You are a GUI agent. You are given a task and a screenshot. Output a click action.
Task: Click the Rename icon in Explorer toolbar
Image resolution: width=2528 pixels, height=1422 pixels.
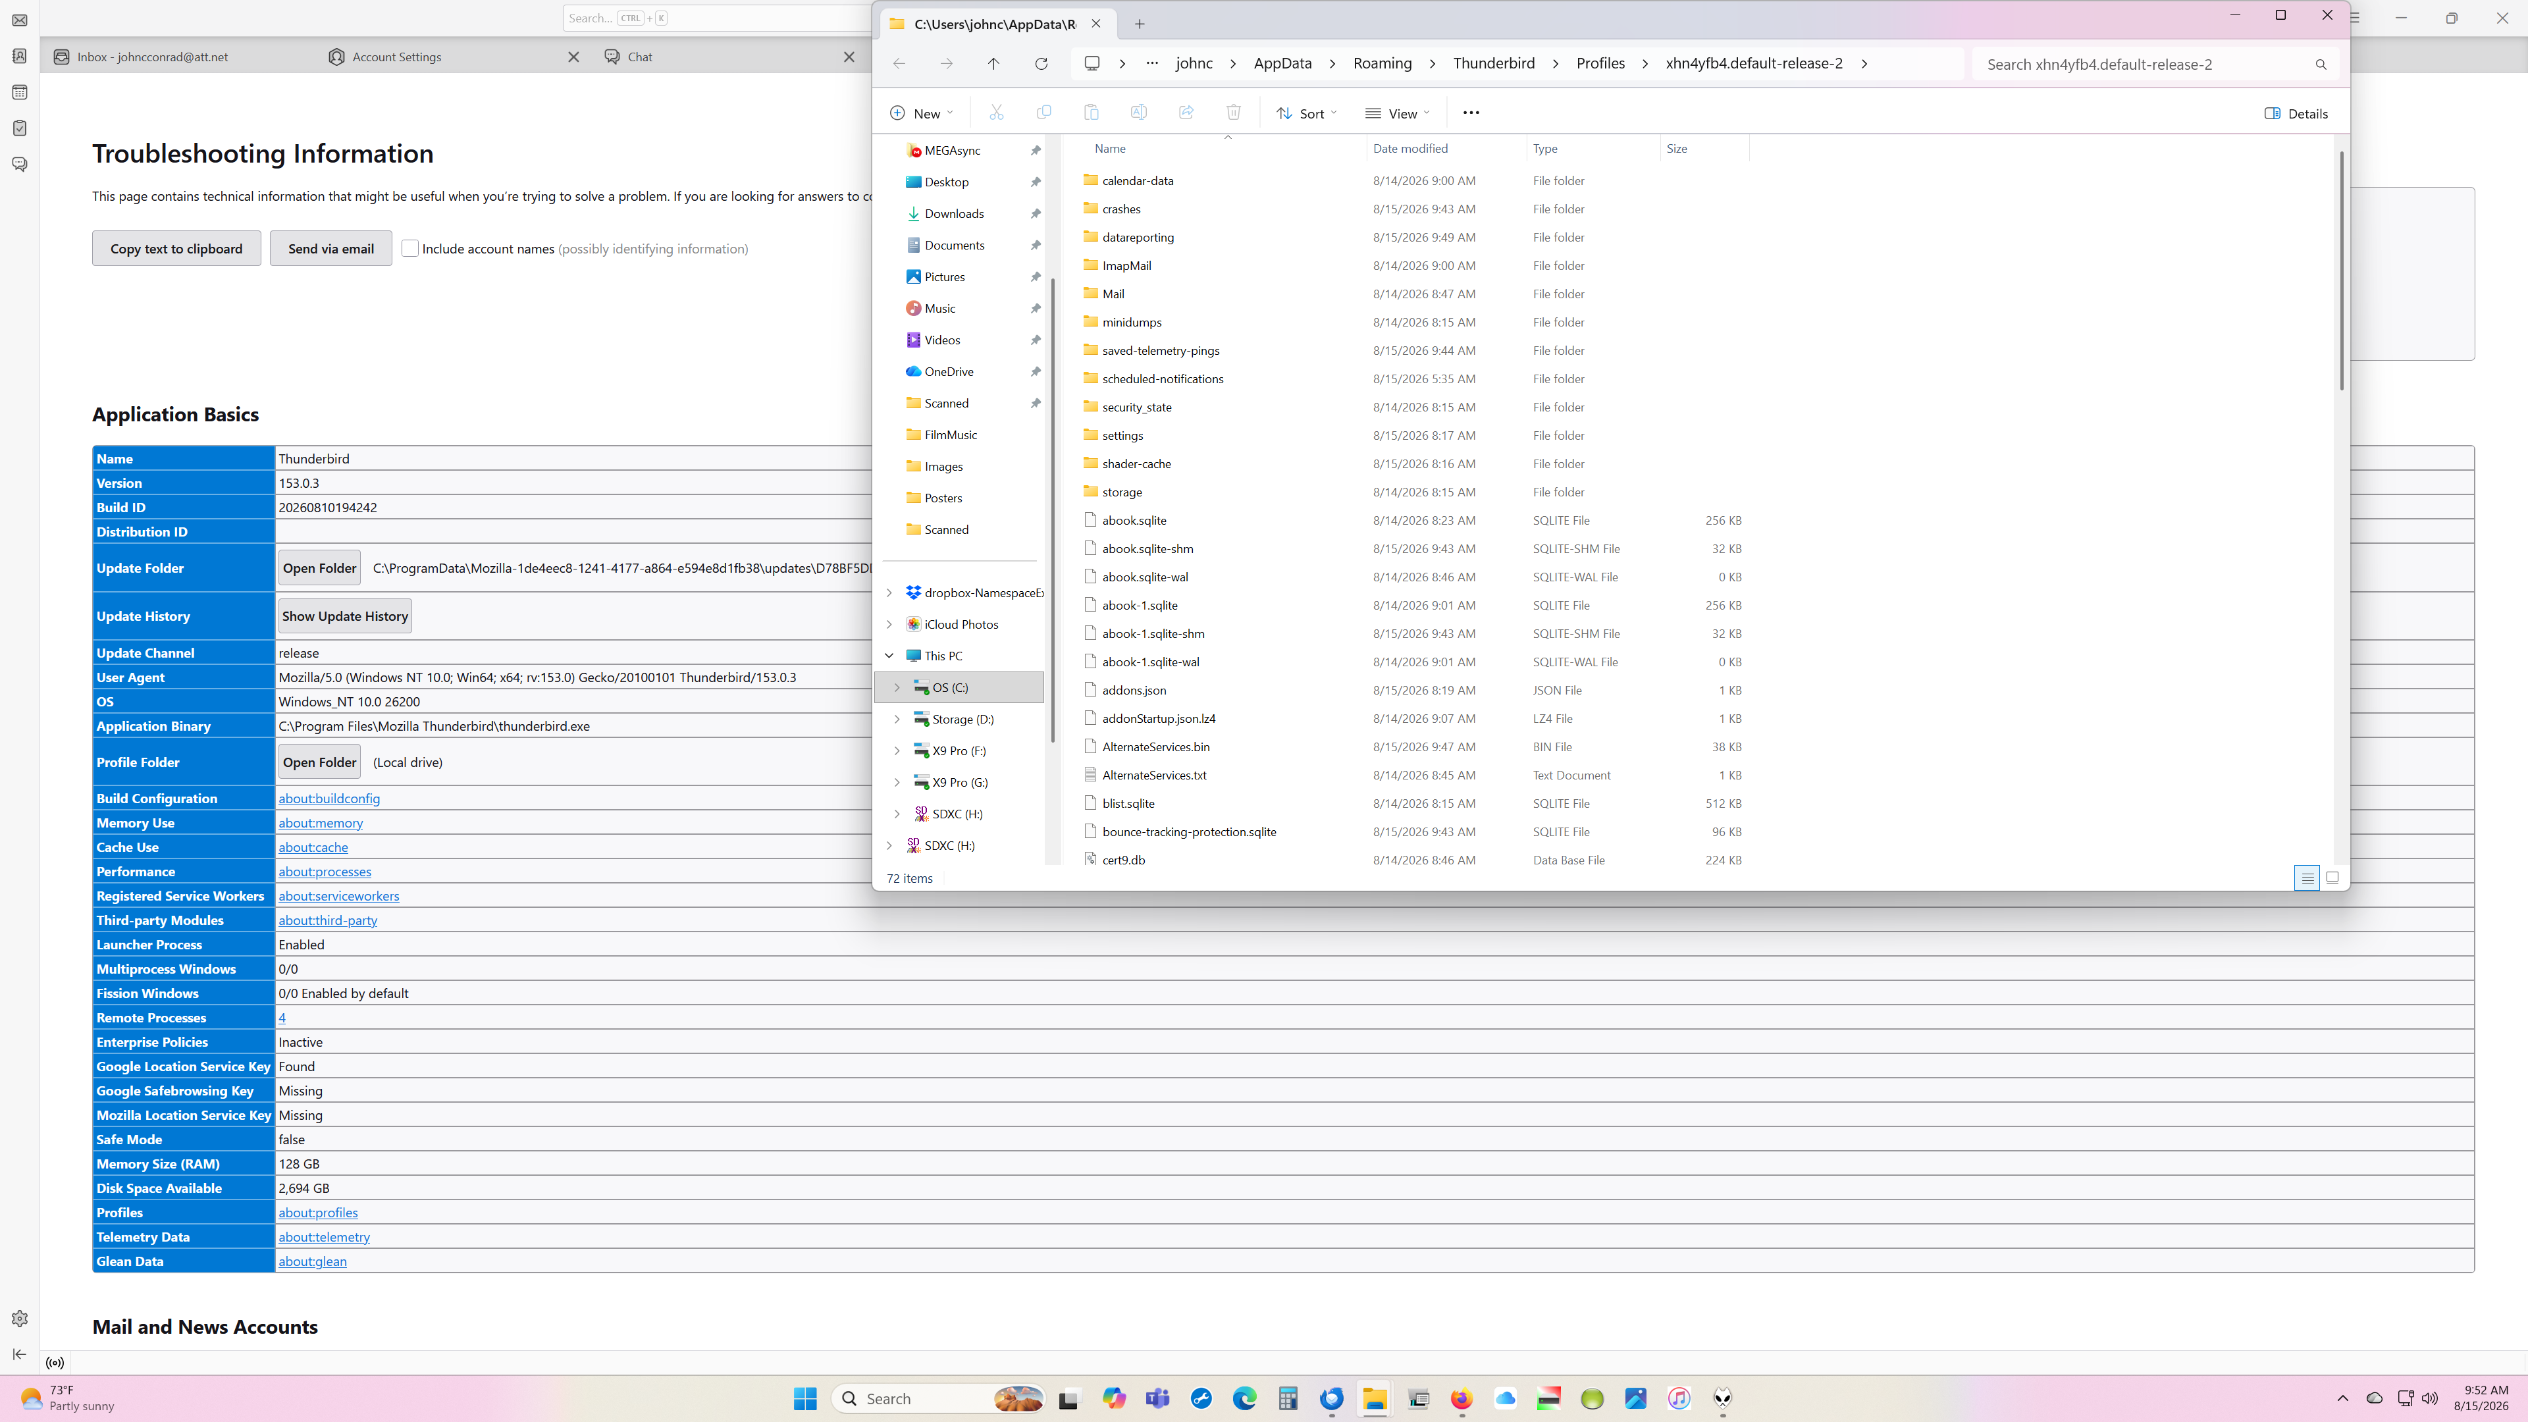click(x=1138, y=113)
